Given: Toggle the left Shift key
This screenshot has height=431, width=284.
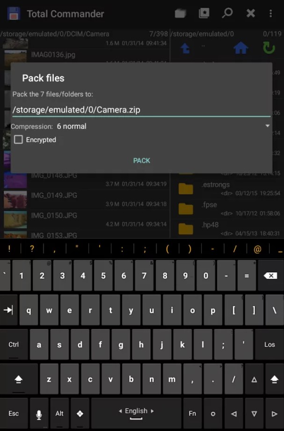Looking at the screenshot, I should point(18,380).
